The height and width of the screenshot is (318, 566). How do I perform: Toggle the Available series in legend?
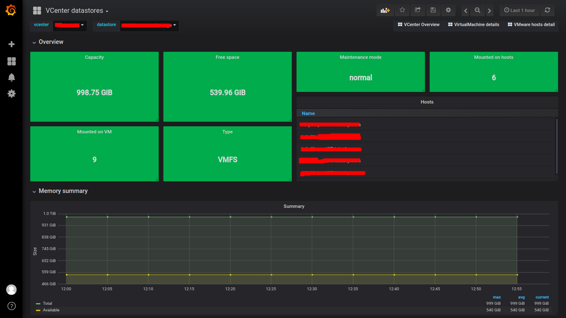point(51,310)
